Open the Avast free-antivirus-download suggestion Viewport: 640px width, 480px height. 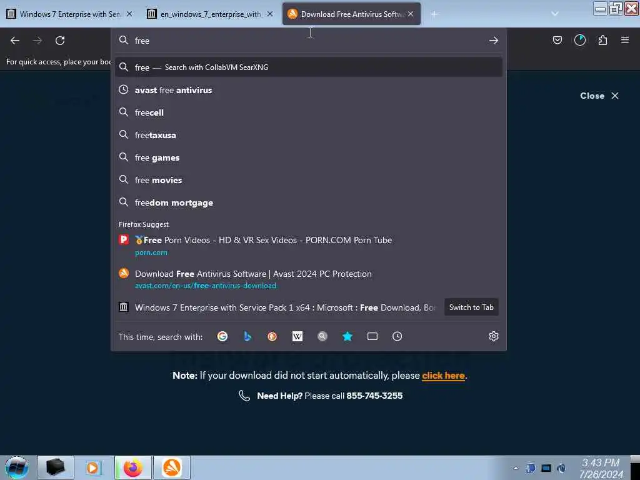(309, 279)
